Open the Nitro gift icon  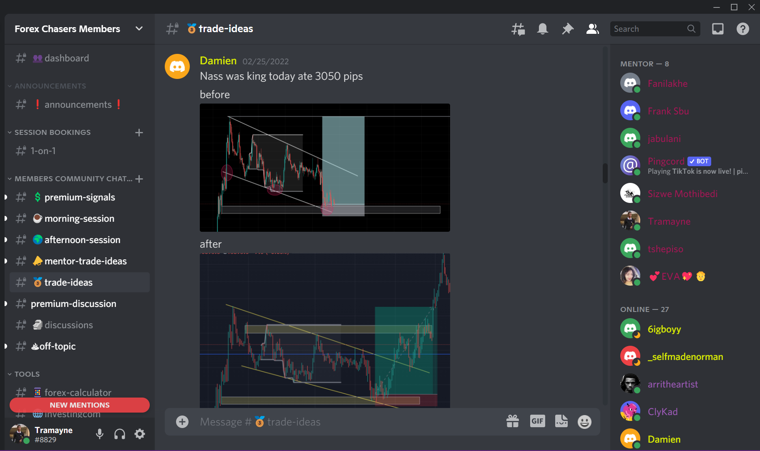point(513,421)
